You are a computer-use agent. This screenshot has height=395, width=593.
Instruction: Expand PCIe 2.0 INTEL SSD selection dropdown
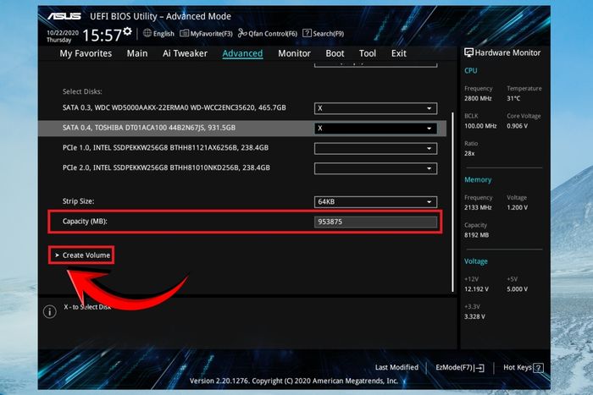coord(375,168)
